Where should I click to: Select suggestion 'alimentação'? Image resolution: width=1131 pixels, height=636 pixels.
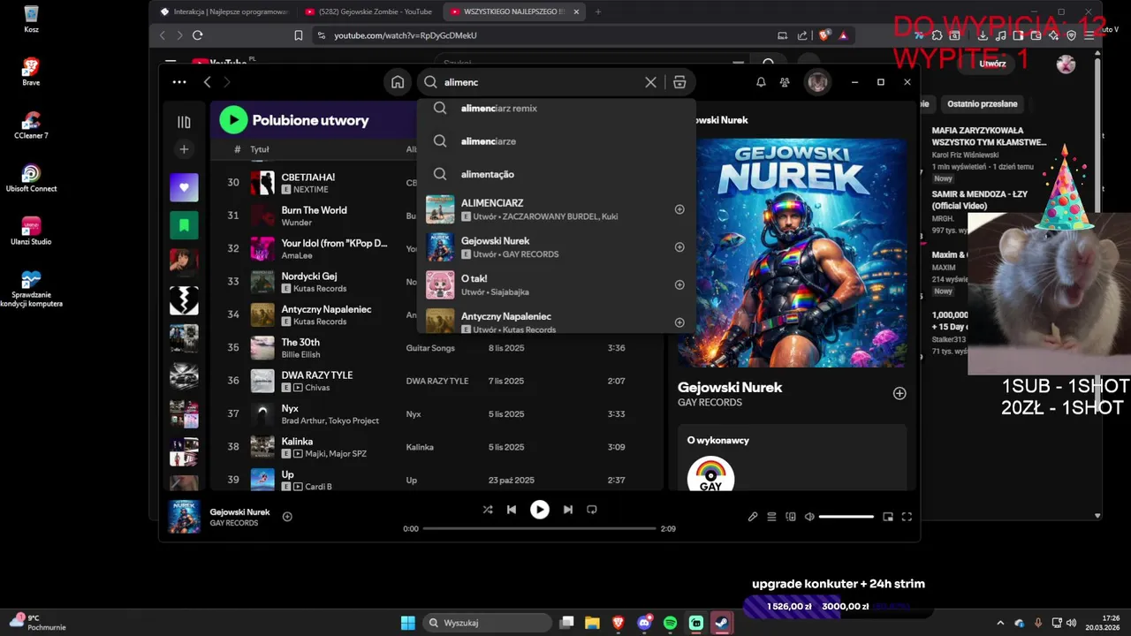pos(555,174)
